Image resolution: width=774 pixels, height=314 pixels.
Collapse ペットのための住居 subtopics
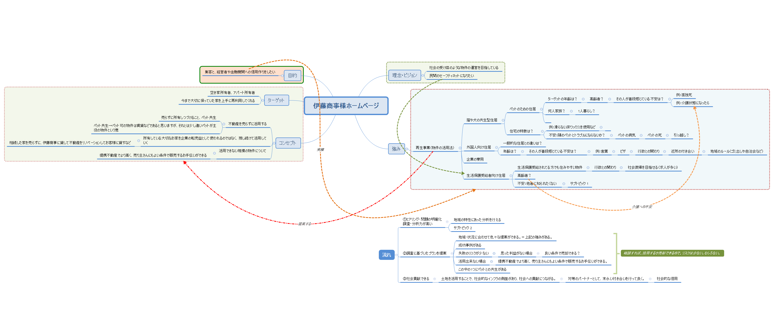point(542,109)
